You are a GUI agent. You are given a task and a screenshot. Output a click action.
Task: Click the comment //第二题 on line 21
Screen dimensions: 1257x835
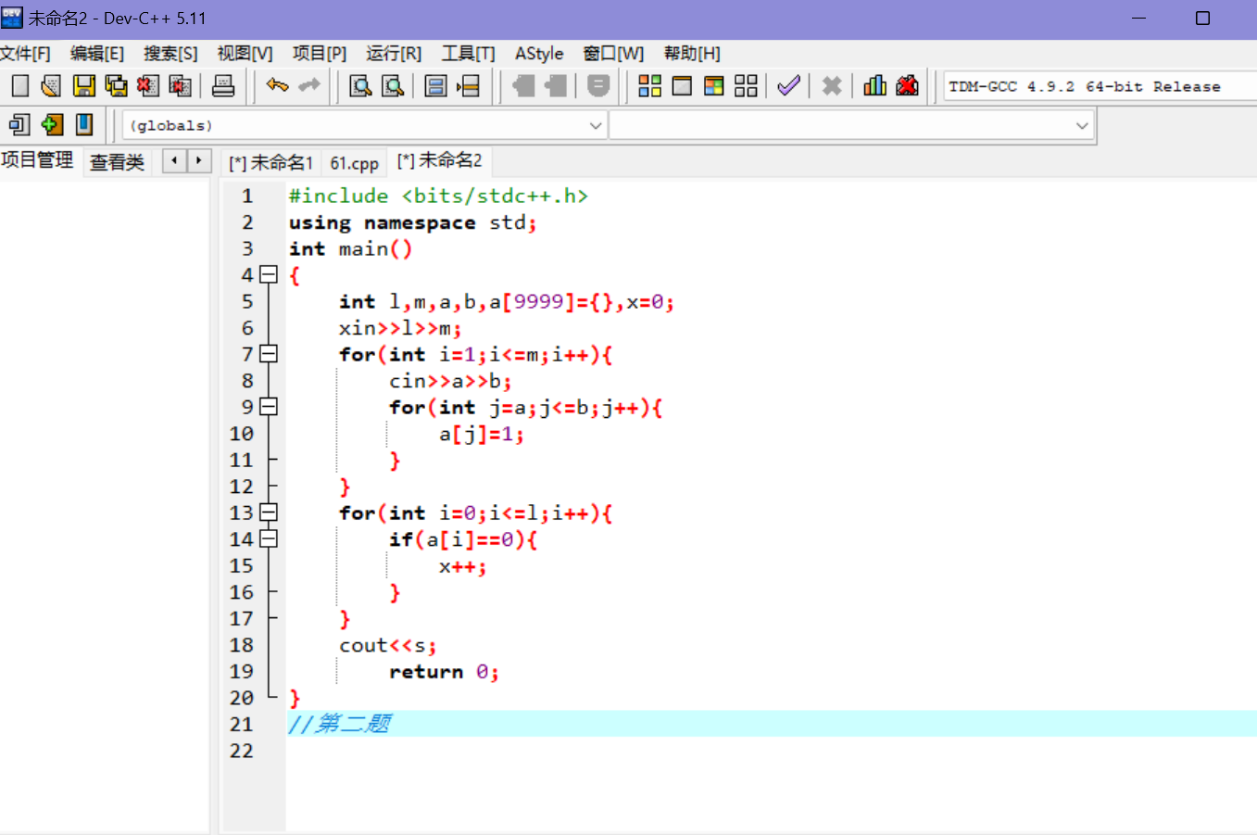[340, 724]
